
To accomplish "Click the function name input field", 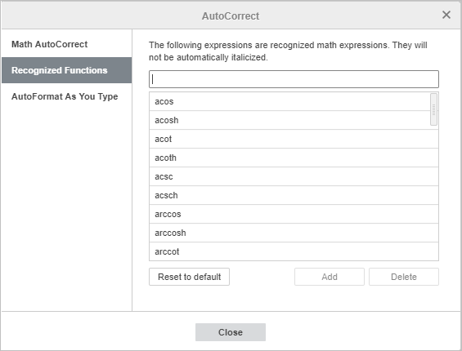I will point(294,79).
